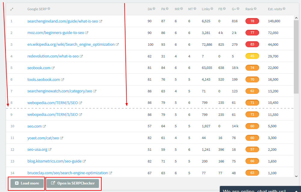Open the tools.seobook.com link

point(44,79)
